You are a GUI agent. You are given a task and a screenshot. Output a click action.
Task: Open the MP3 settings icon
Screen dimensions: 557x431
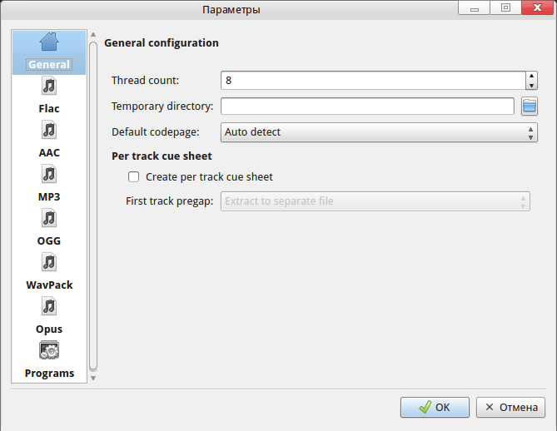(x=49, y=174)
